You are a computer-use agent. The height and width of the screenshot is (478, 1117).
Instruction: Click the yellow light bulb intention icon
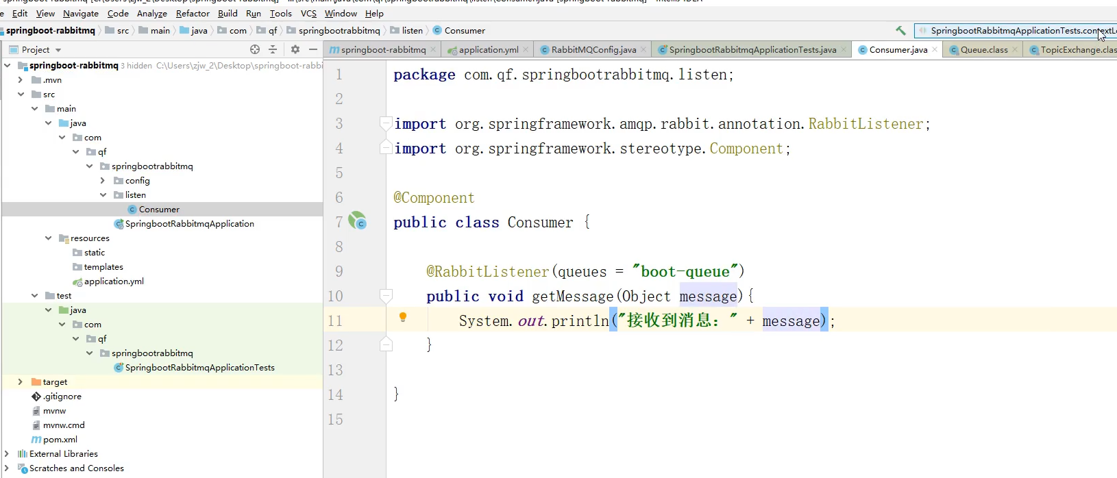pos(403,317)
